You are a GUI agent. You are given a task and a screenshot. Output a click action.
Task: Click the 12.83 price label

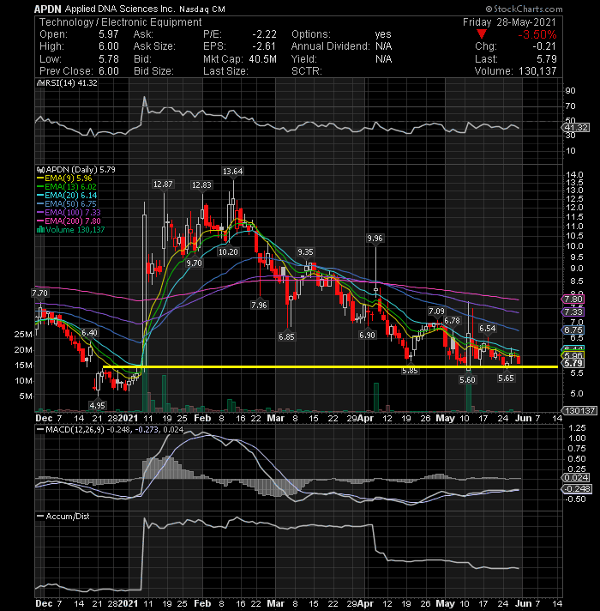click(x=201, y=185)
